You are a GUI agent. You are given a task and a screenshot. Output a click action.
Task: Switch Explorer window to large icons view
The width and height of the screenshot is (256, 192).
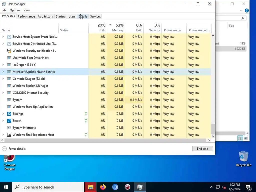point(246,138)
